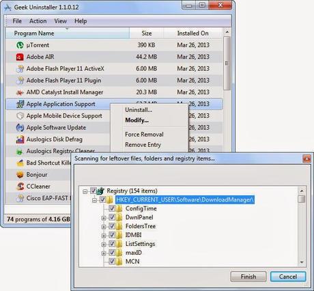Open the Action menu
The height and width of the screenshot is (291, 314).
click(x=38, y=21)
